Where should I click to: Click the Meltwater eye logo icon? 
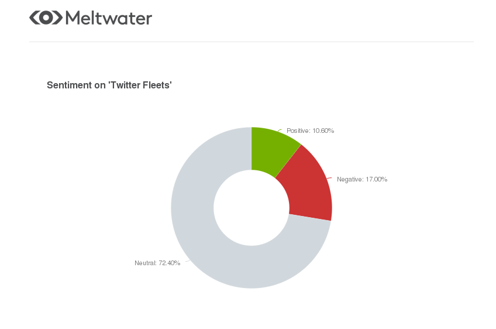46,18
